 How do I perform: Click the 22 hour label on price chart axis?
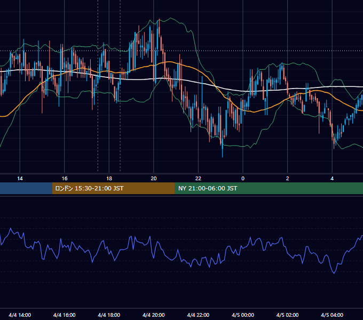[x=198, y=179]
